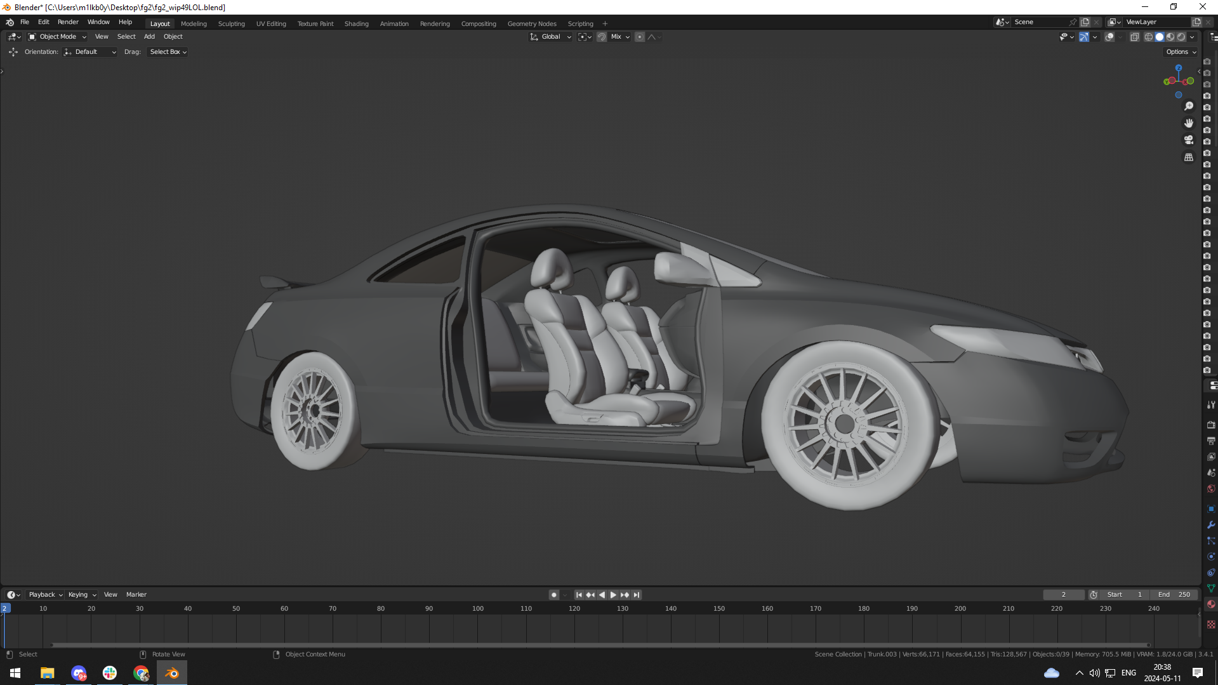Click the zoom in/out viewport icon

(1189, 106)
